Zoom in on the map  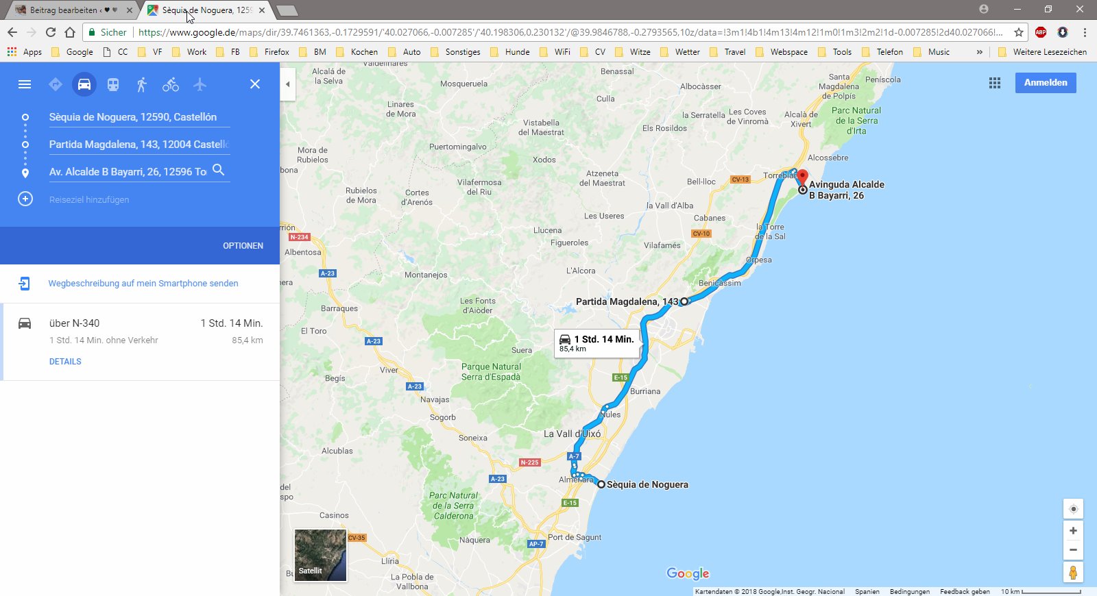[1073, 531]
